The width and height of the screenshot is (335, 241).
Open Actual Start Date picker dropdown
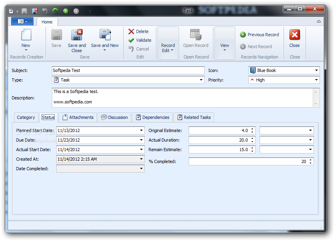click(141, 150)
